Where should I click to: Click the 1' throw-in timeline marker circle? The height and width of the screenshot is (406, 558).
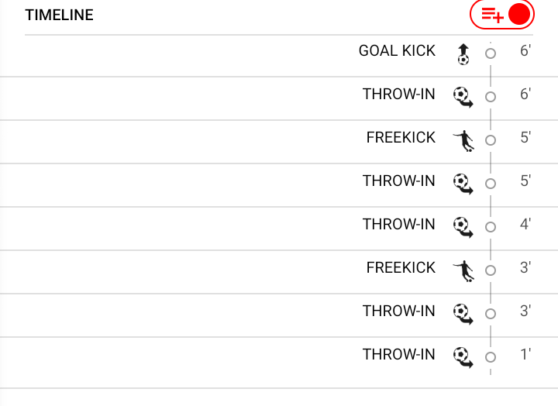tap(490, 357)
